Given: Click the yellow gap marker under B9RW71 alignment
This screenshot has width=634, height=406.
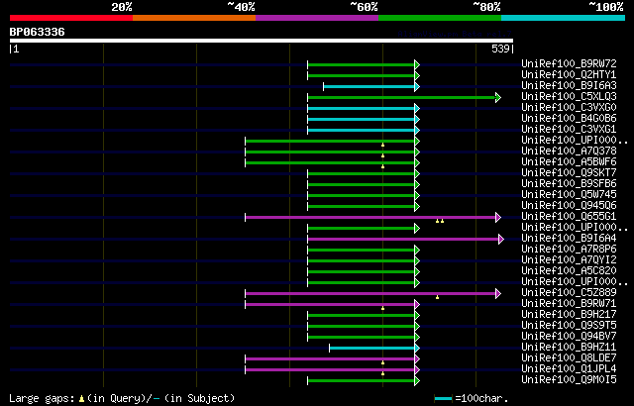Looking at the screenshot, I should pyautogui.click(x=382, y=308).
